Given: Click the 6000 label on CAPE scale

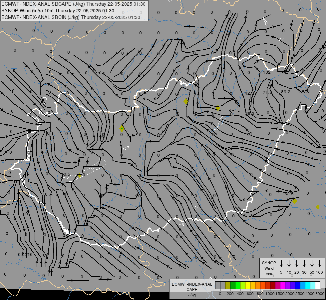Looking at the screenshot, I should click(x=320, y=294).
